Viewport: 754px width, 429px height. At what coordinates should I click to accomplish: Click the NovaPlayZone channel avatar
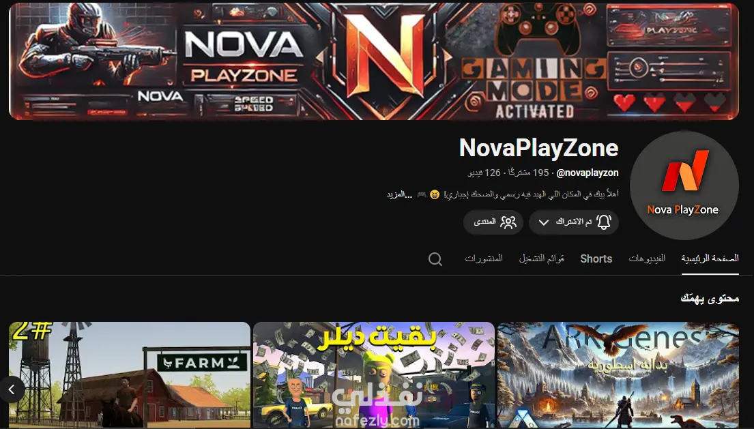point(684,186)
